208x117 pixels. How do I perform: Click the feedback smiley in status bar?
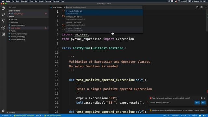200,116
